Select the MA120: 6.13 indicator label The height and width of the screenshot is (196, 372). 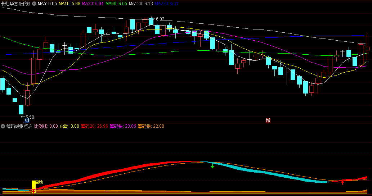(x=141, y=4)
